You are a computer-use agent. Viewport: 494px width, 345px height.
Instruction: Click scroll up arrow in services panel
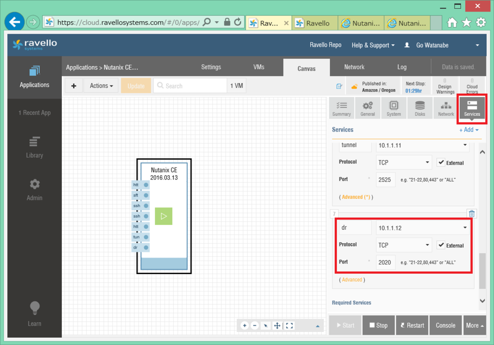(482, 152)
